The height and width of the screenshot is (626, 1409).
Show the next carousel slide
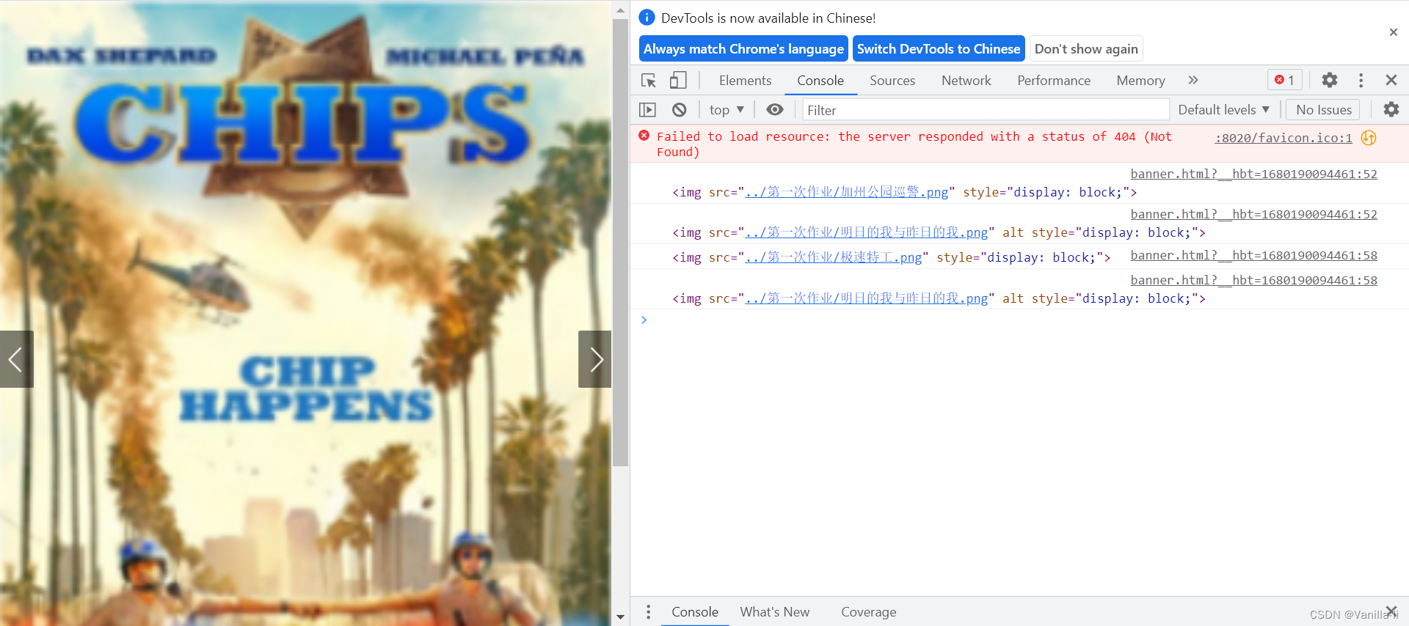(595, 359)
